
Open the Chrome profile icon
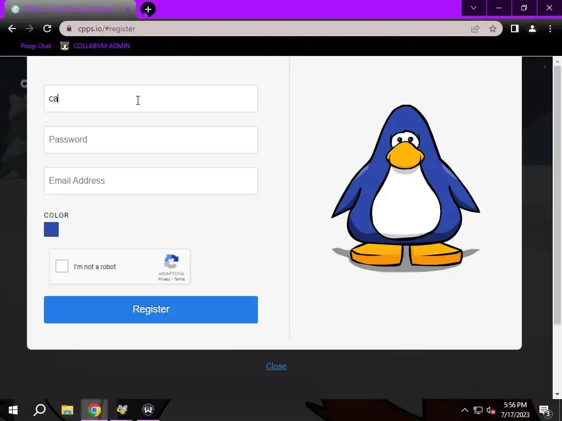click(532, 29)
